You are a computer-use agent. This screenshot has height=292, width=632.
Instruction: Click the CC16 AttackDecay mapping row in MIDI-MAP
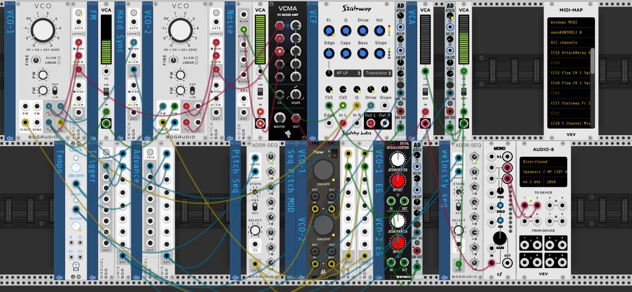[x=571, y=53]
